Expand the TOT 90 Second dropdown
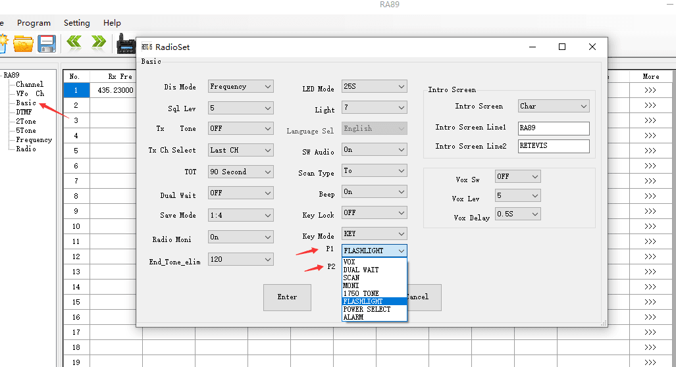Viewport: 676px width, 367px height. tap(240, 172)
